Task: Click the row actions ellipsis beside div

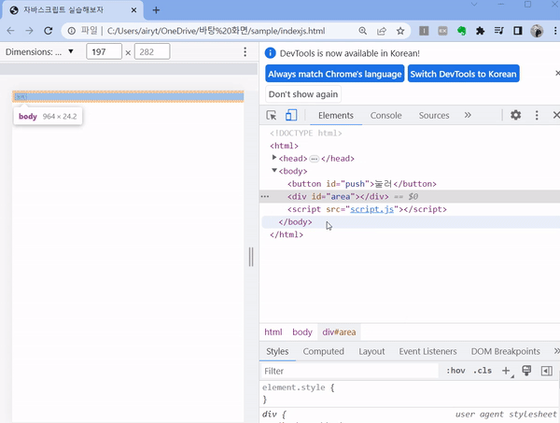Action: (x=265, y=196)
